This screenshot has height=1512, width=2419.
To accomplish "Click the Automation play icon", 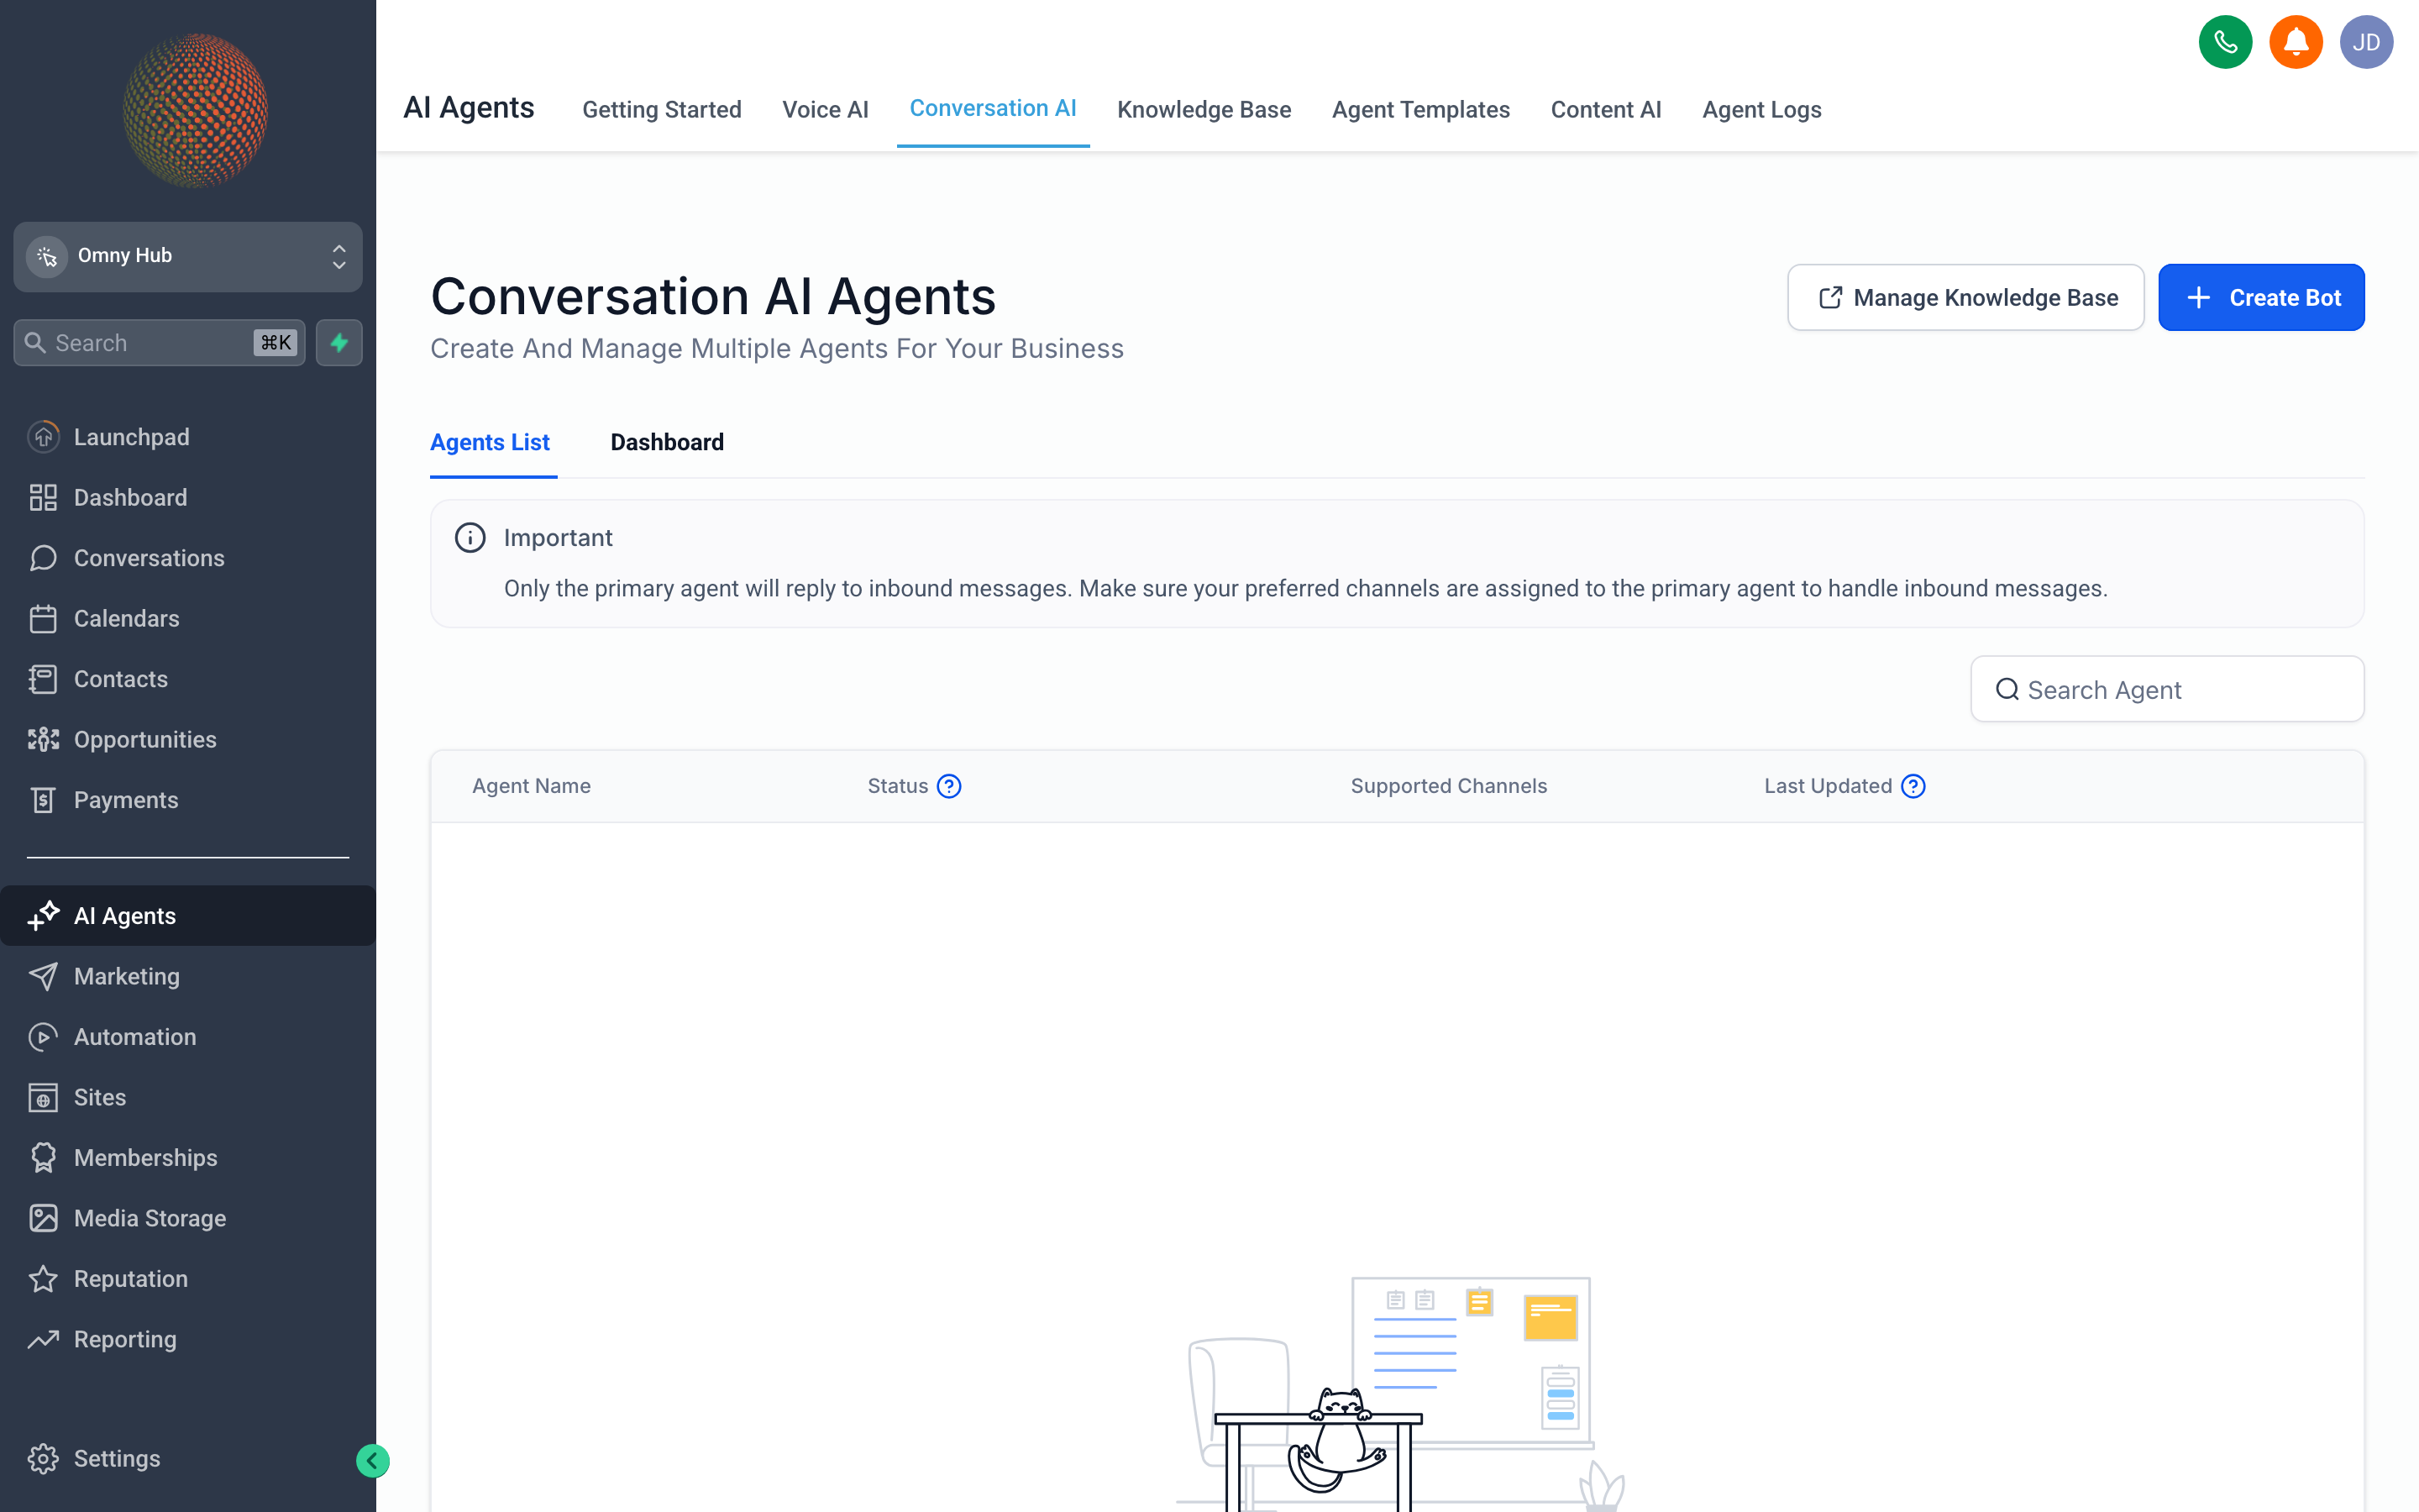I will [43, 1037].
